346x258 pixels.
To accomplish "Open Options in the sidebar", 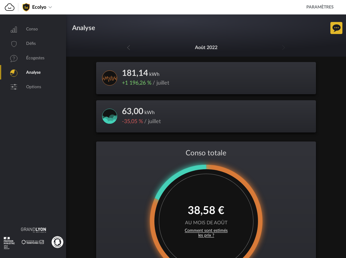I will [33, 87].
